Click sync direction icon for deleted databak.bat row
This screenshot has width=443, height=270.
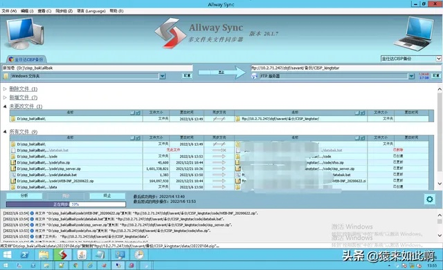pos(219,151)
